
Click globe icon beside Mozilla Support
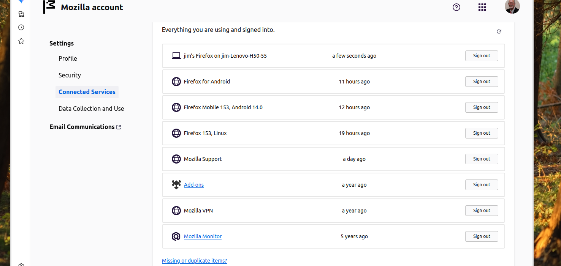[x=176, y=159]
